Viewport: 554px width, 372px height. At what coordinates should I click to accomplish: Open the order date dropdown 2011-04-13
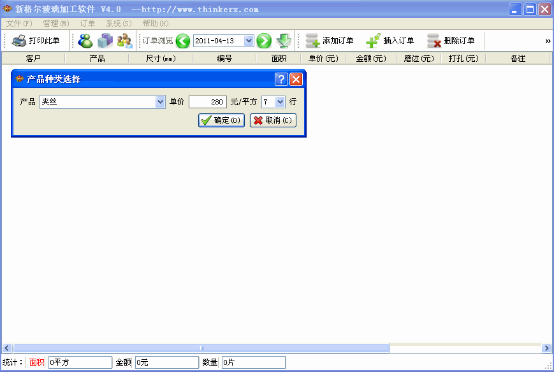pos(249,41)
